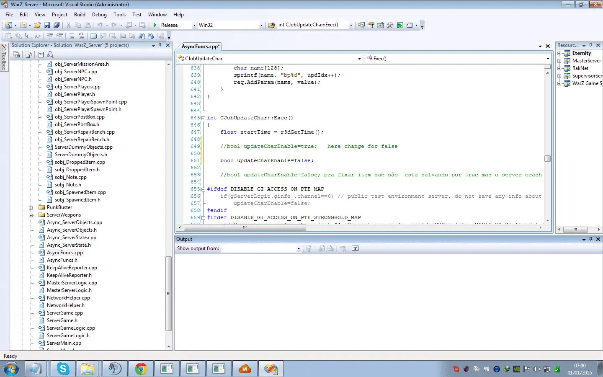Toggle Word Wrap in Output panel
Screen dimensions: 603x377
point(355,248)
